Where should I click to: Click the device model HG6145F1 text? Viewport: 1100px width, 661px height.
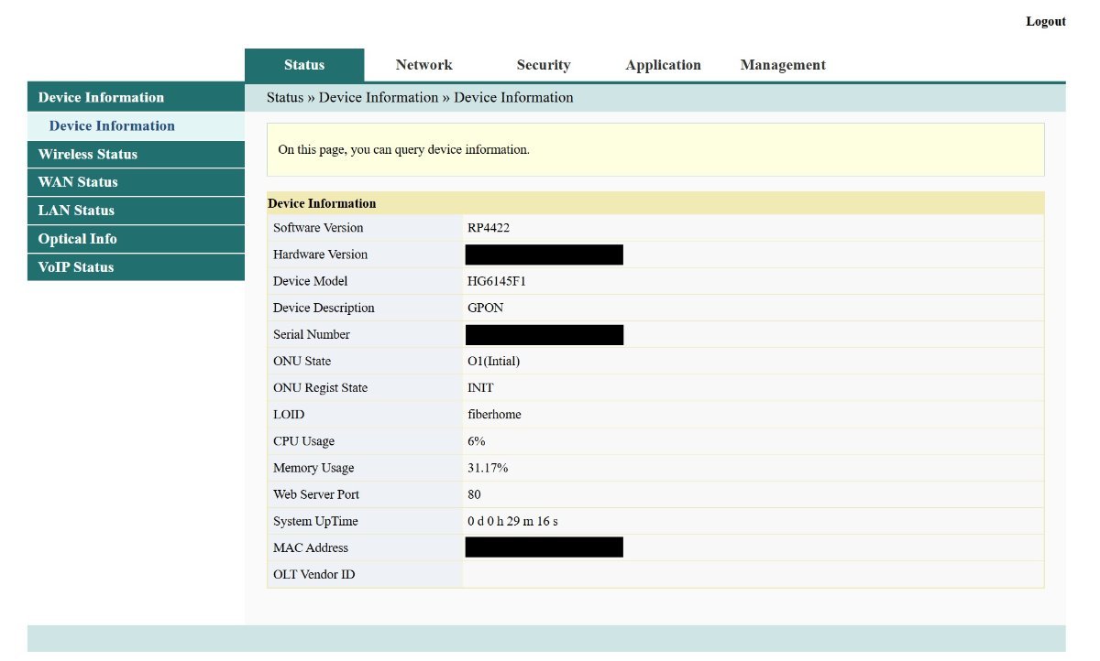point(497,281)
